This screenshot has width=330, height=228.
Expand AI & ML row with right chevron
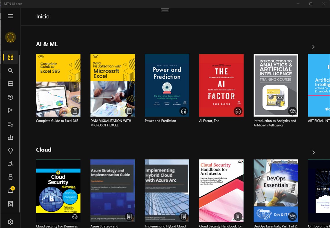click(x=313, y=47)
